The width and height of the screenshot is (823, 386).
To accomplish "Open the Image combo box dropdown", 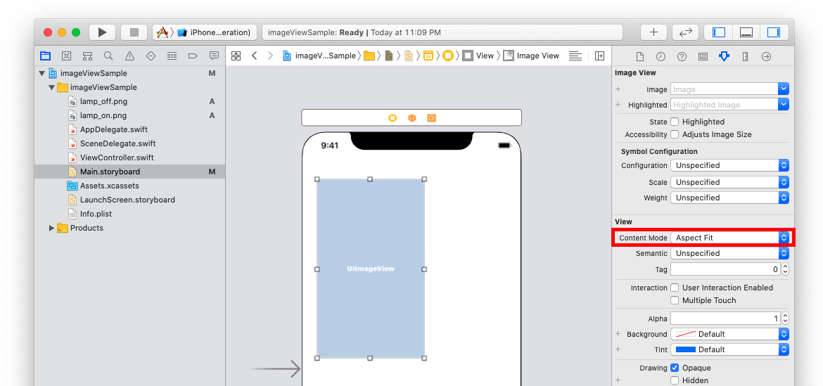I will pyautogui.click(x=784, y=89).
